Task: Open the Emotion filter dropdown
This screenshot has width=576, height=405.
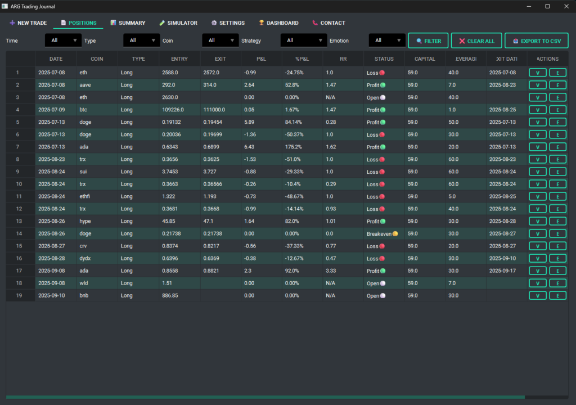Action: click(387, 40)
